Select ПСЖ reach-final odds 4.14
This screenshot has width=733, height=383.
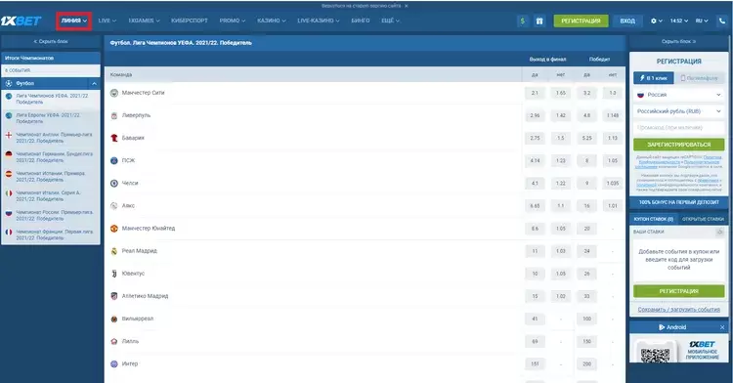click(535, 160)
